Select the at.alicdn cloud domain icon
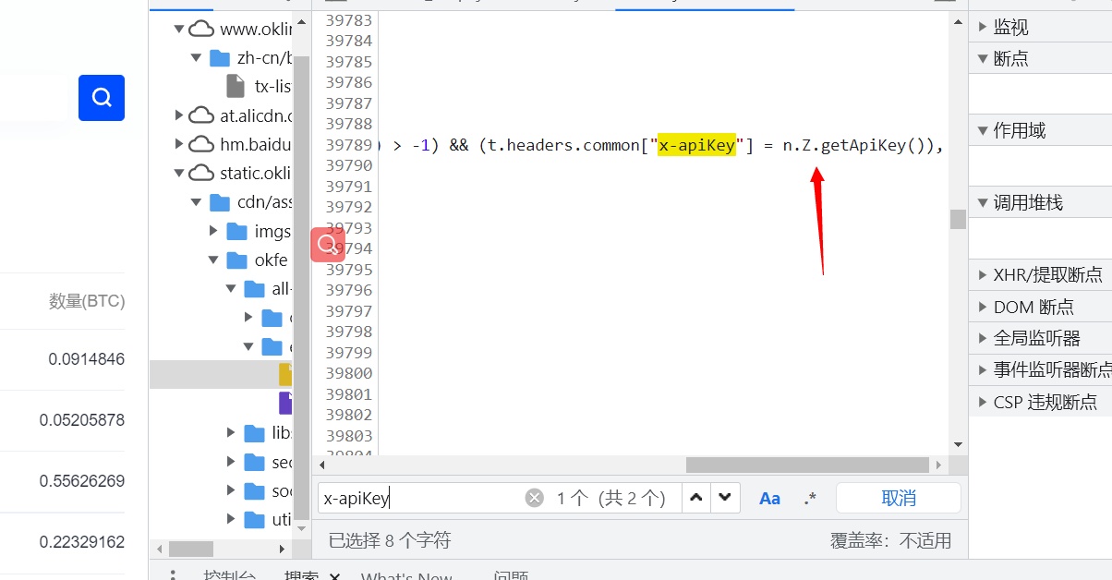This screenshot has height=580, width=1112. (201, 115)
